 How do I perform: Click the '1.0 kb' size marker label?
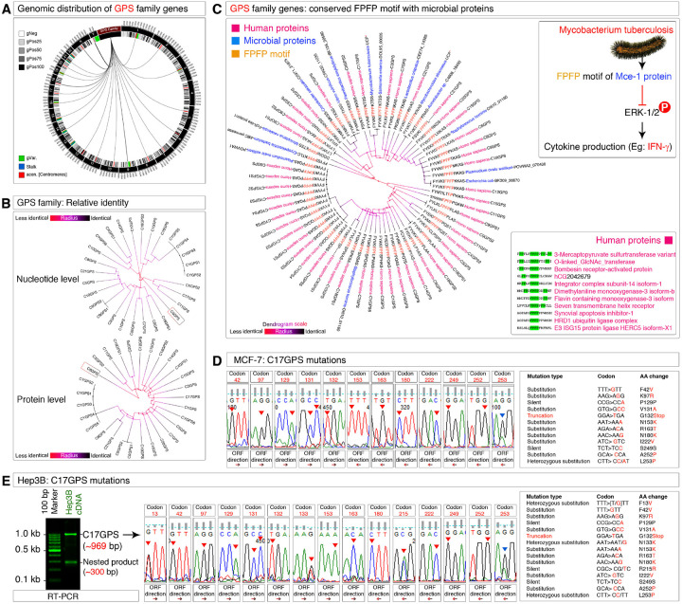[27, 534]
